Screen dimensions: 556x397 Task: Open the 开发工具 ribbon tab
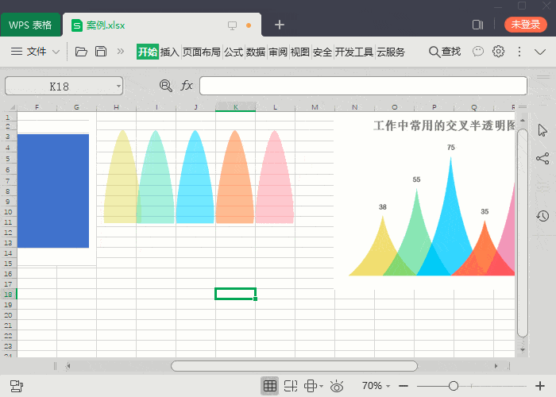click(x=354, y=52)
